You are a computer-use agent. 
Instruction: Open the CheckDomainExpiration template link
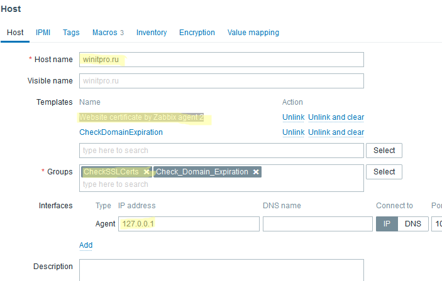121,132
